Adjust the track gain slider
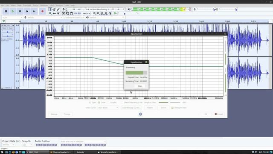Image resolution: width=273 pixels, height=154 pixels. (x=8, y=32)
